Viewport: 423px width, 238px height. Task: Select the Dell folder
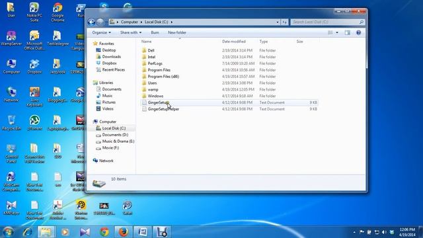point(151,50)
